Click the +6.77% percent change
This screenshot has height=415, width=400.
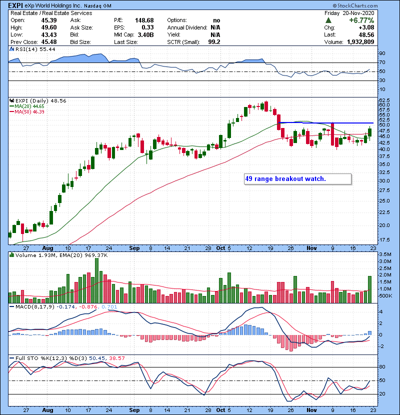pos(361,20)
